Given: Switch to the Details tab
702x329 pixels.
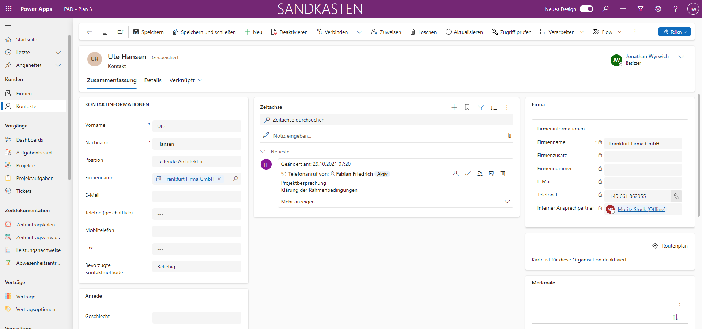Looking at the screenshot, I should click(153, 80).
